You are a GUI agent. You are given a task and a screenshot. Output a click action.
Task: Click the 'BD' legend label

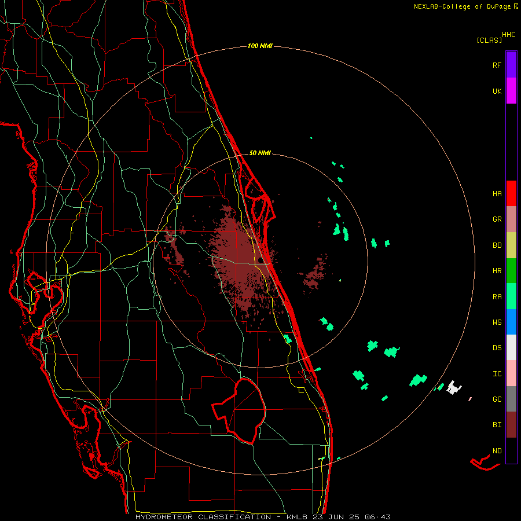(x=497, y=245)
